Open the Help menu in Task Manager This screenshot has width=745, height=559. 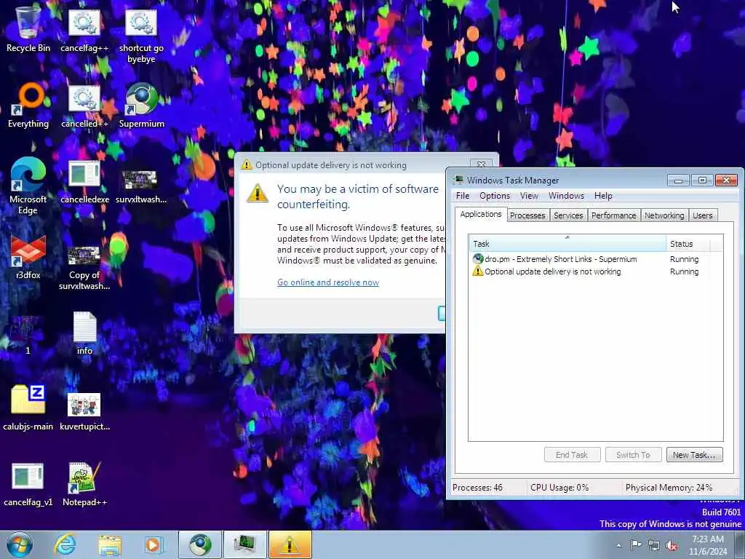(x=603, y=196)
